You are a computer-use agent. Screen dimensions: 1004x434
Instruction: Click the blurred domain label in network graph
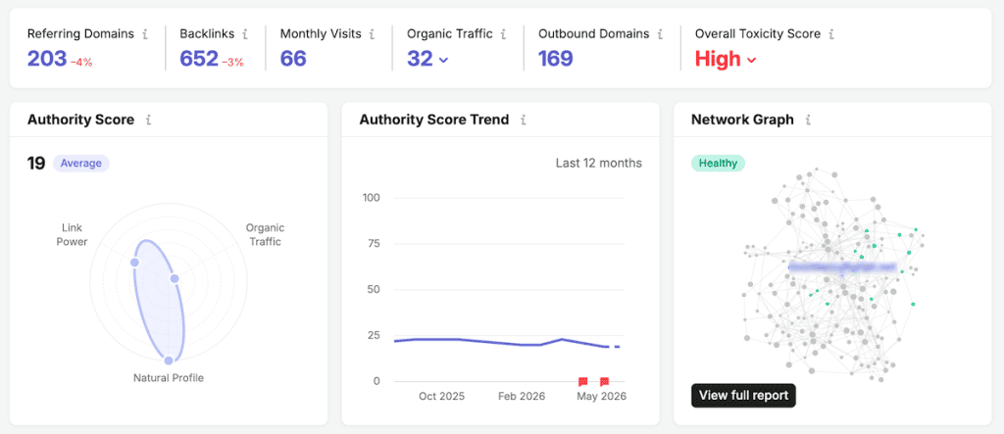point(842,267)
